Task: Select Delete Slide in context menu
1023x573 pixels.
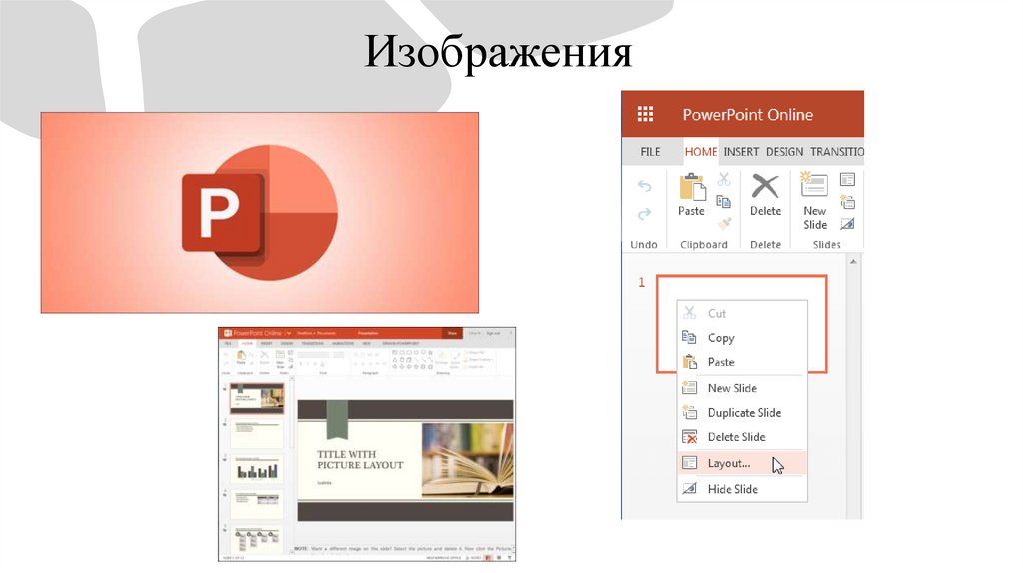Action: coord(742,437)
